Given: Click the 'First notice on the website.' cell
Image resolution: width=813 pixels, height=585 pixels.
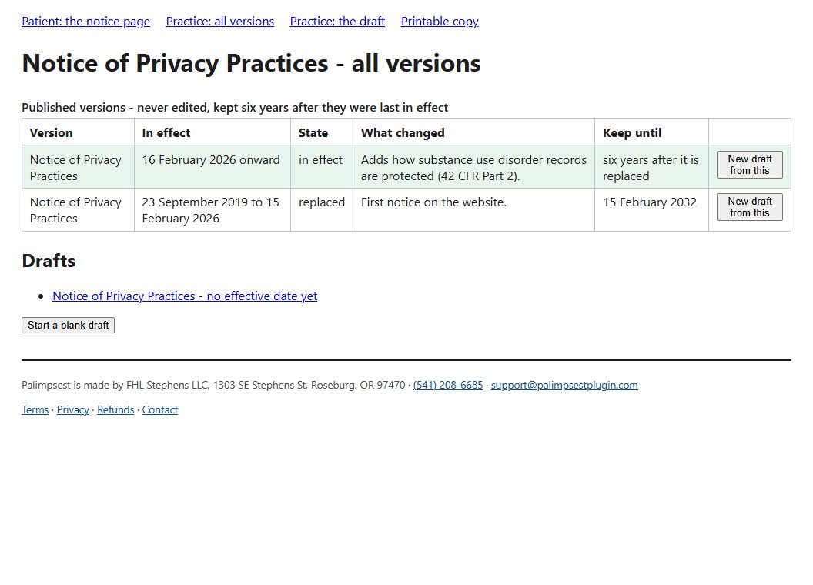Looking at the screenshot, I should pyautogui.click(x=474, y=209).
